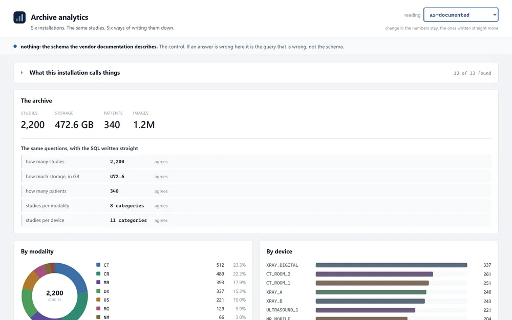Select the 'how much storage, in GB' row

coord(256,176)
